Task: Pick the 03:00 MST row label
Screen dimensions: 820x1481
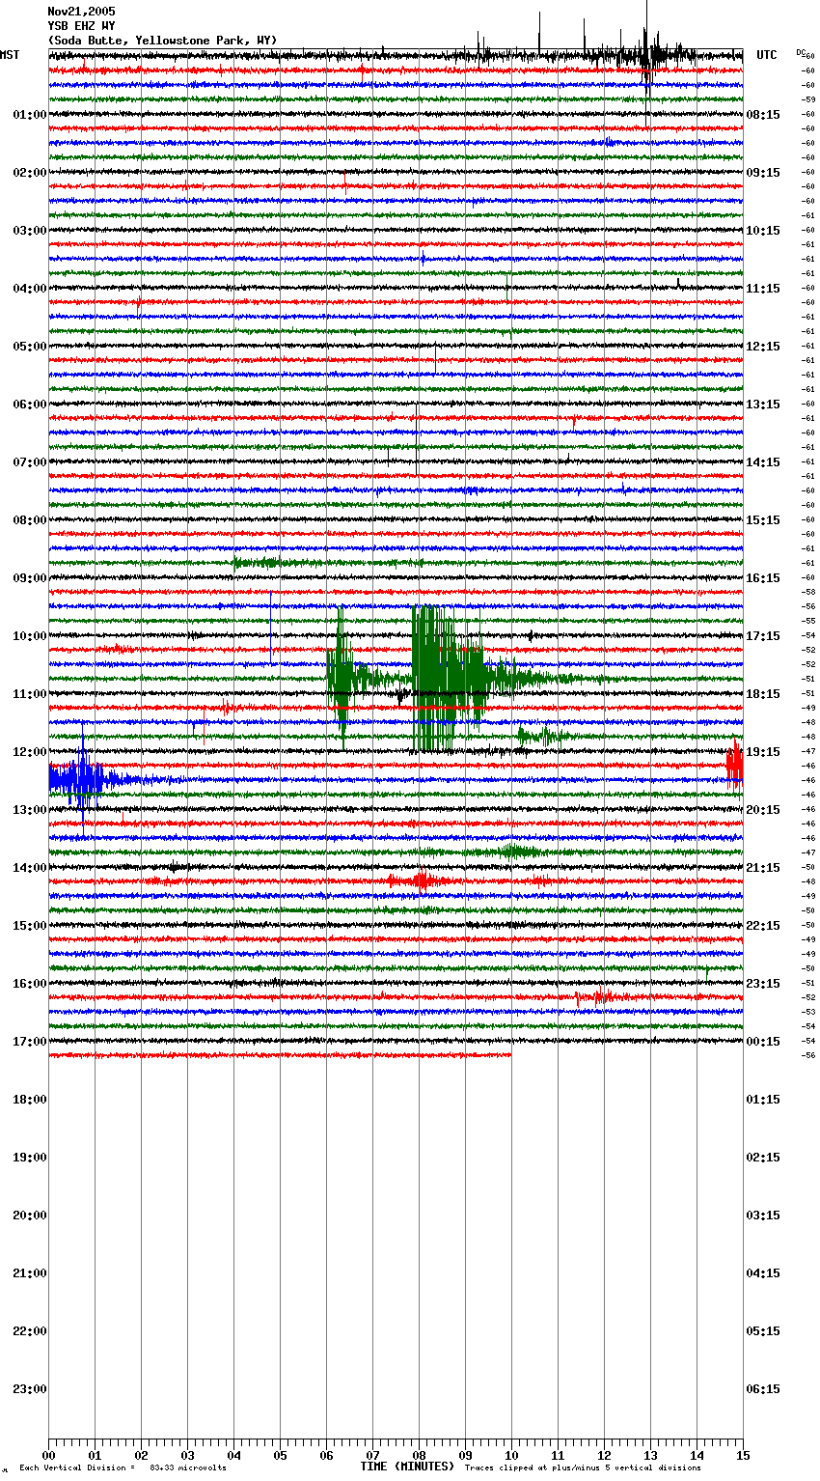Action: [x=30, y=231]
